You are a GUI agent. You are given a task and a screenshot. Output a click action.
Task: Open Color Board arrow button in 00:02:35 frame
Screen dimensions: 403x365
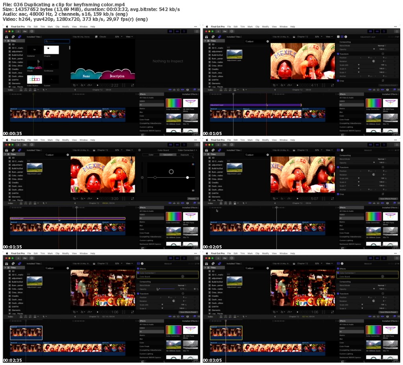click(183, 276)
